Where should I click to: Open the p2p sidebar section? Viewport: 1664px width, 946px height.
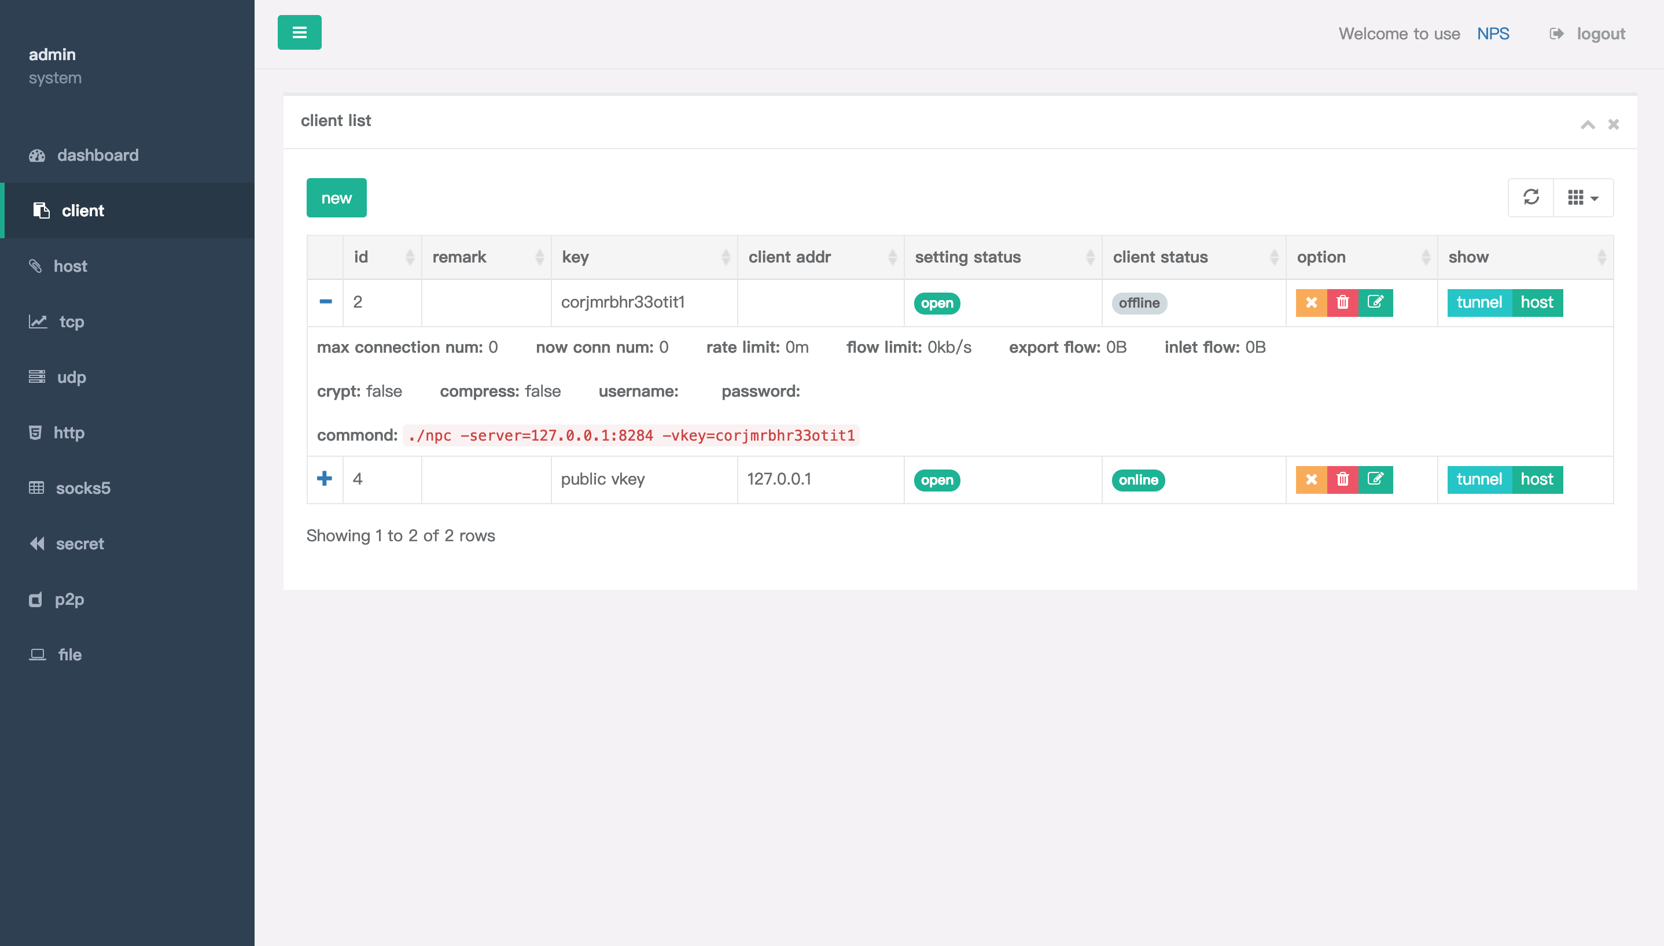coord(127,599)
